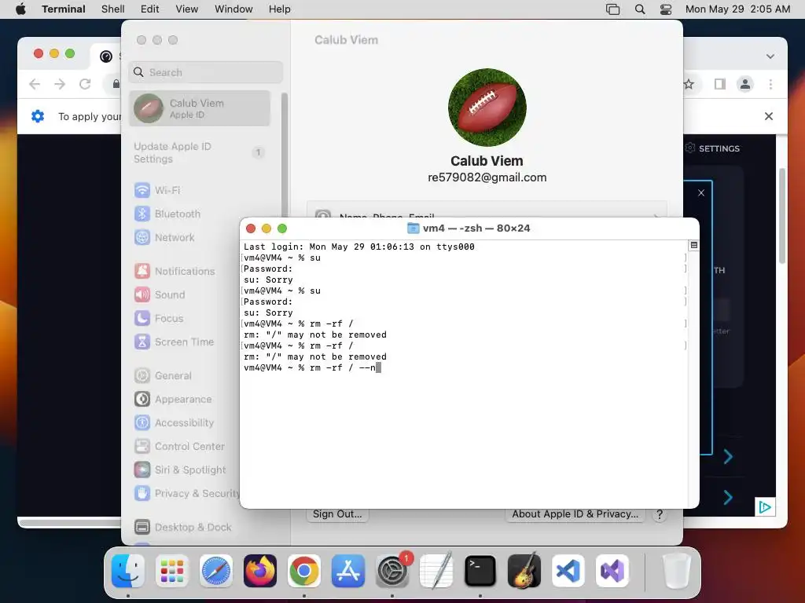The image size is (805, 603).
Task: Click SETTINGS on the Chrome page
Action: pyautogui.click(x=712, y=148)
